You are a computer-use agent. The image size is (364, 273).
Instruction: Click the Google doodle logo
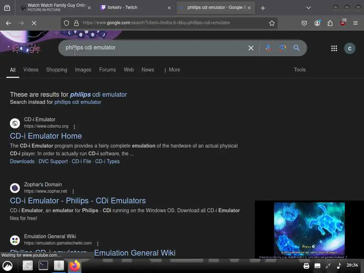[26, 48]
